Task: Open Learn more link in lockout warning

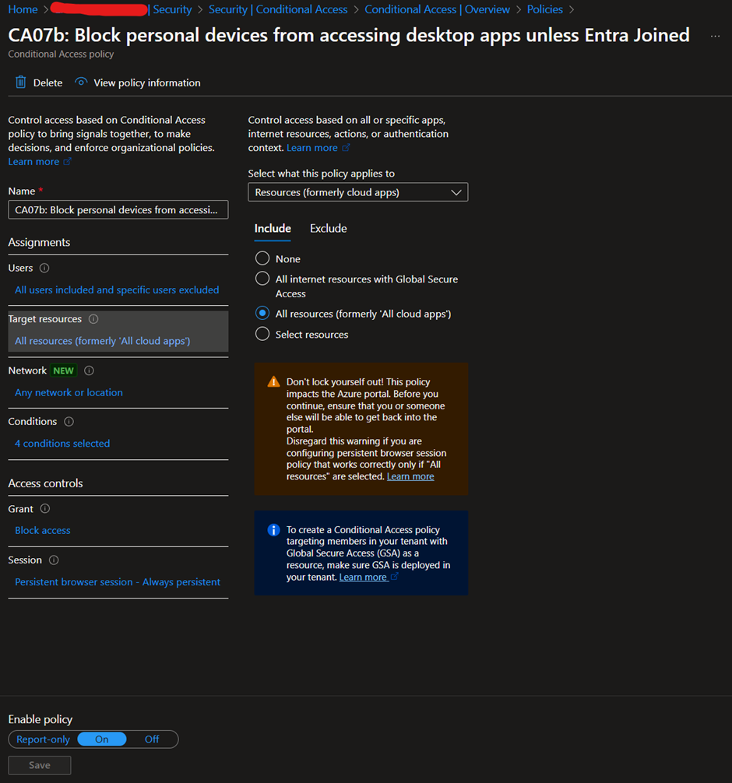Action: (x=410, y=476)
